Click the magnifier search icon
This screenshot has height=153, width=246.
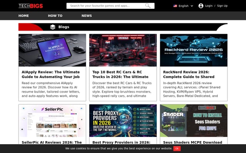point(148,6)
